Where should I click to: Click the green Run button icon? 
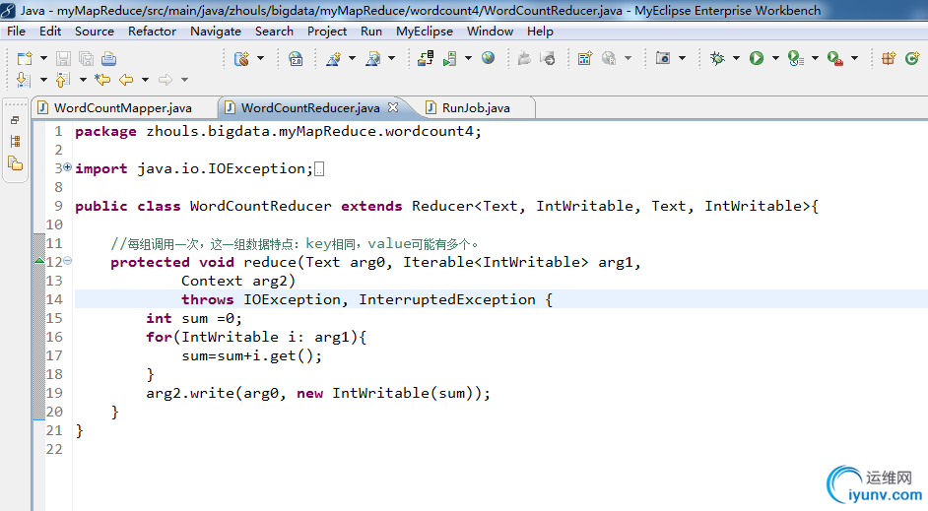click(x=757, y=58)
